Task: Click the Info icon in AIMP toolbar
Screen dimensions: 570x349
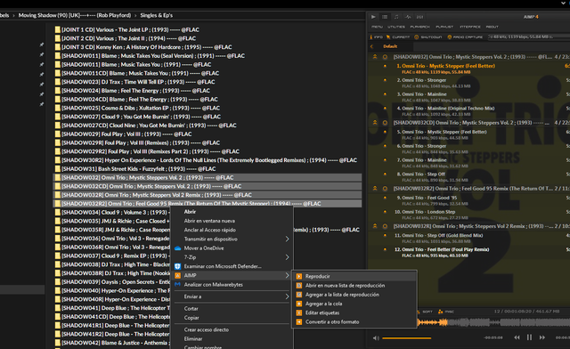Action: click(371, 37)
